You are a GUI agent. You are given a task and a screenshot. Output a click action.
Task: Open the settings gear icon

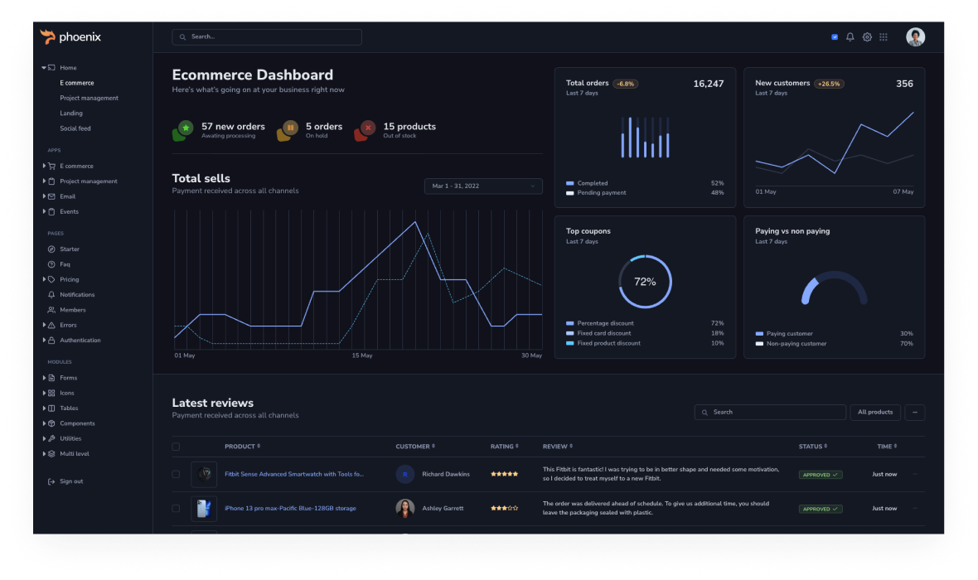(x=867, y=37)
